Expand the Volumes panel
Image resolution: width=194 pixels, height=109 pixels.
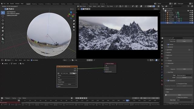tap(169, 52)
